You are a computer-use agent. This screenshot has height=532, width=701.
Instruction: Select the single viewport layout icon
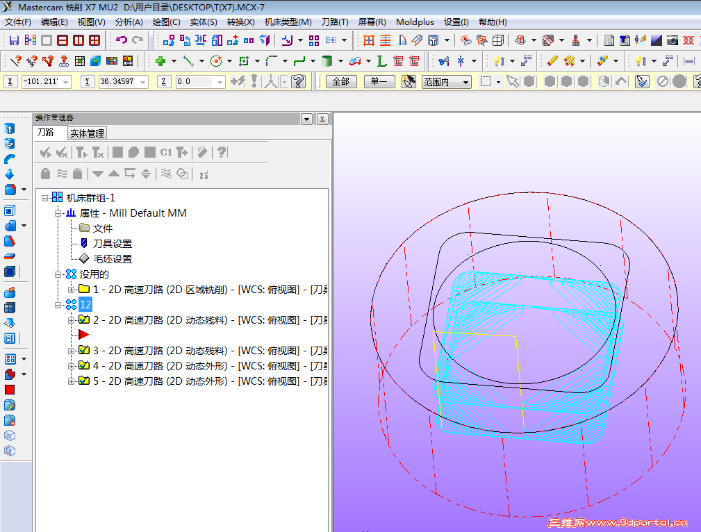(47, 40)
